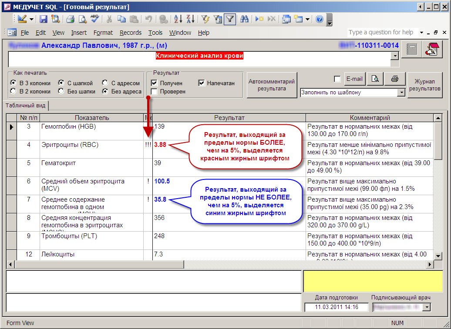The width and height of the screenshot is (451, 329).
Task: Click the 'Автокомментарий результата' button
Action: coord(272,85)
